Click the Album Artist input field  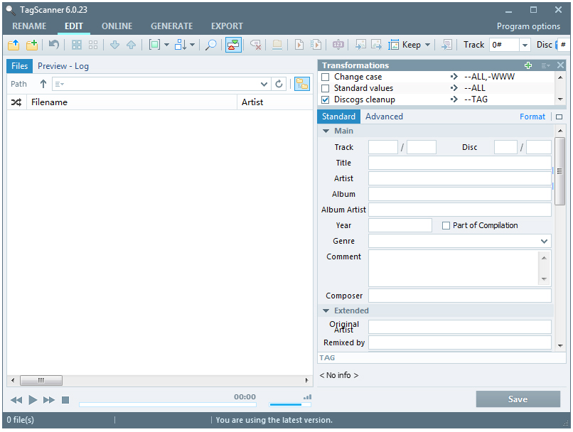[460, 210]
